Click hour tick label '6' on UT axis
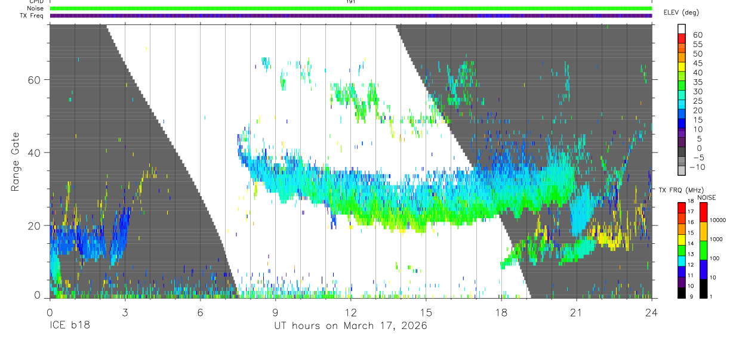This screenshot has height=338, width=733. click(x=200, y=312)
